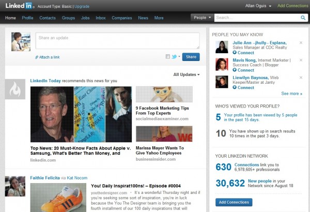Open the Jobs menu item
Image resolution: width=310 pixels, height=212 pixels.
coord(85,18)
